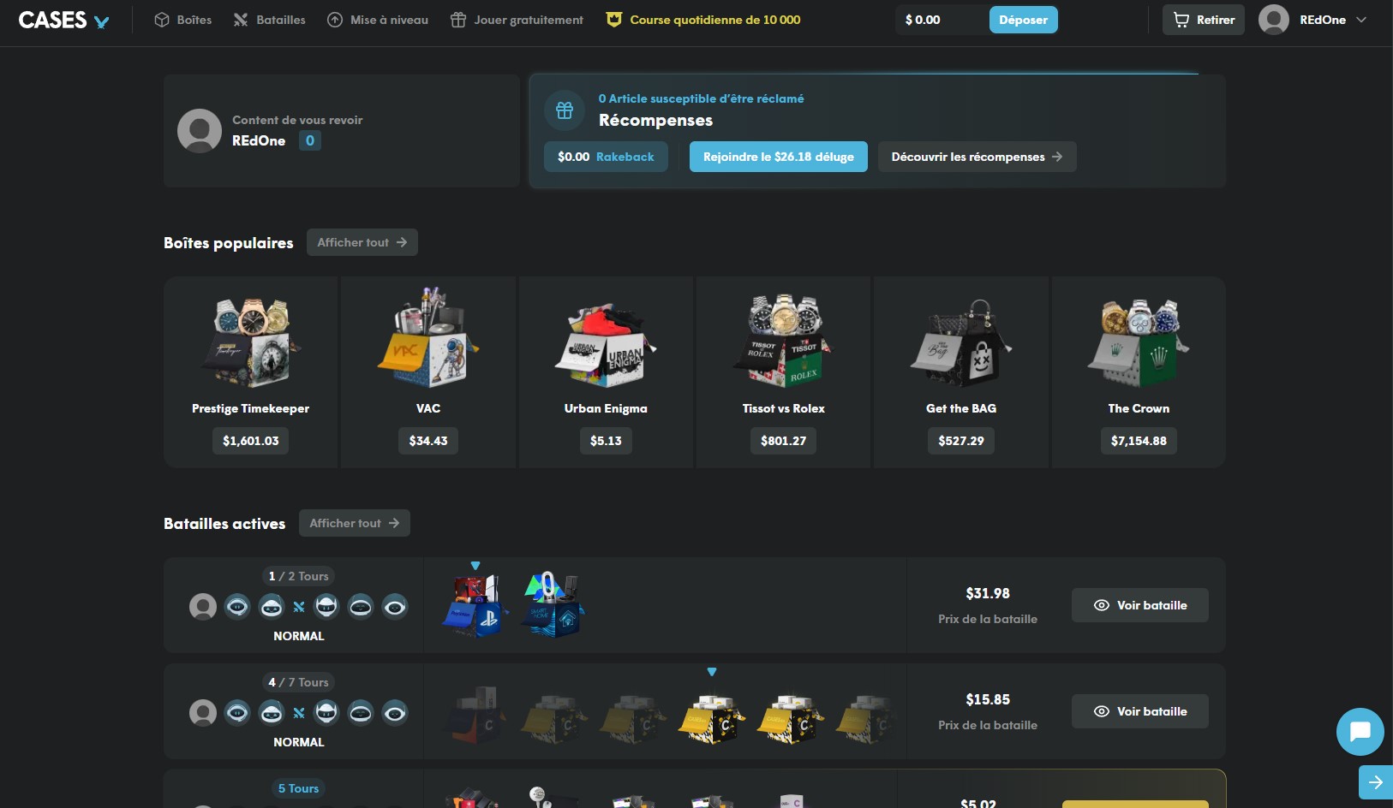
Task: Open the REdOne account dropdown
Action: coord(1315,19)
